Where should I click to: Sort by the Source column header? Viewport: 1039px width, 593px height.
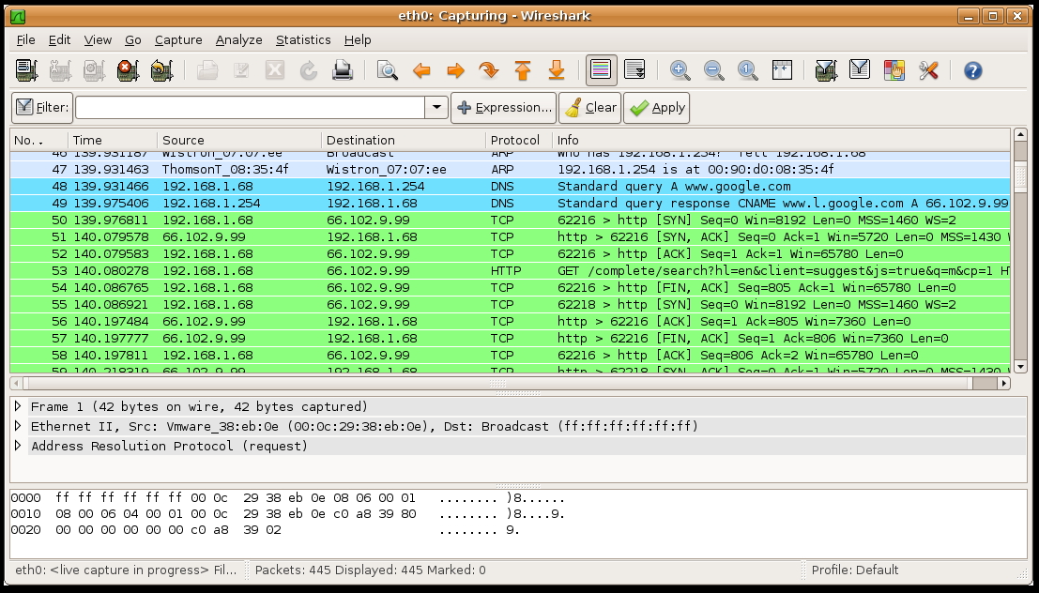pos(239,140)
